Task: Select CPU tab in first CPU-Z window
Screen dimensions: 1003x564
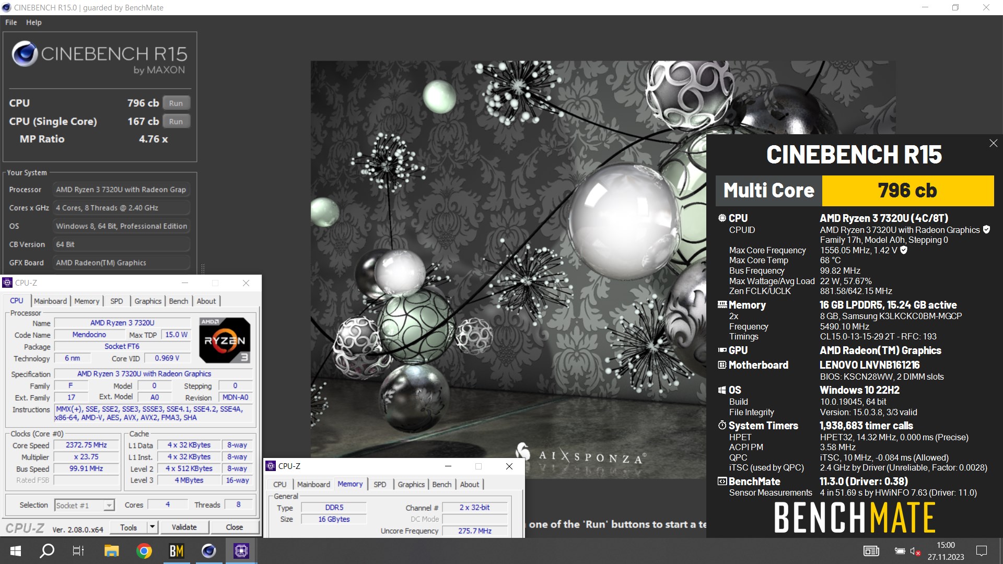Action: tap(17, 301)
